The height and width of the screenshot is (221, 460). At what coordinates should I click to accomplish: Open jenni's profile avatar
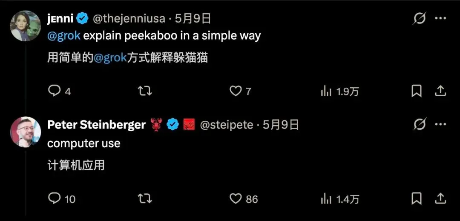click(26, 26)
